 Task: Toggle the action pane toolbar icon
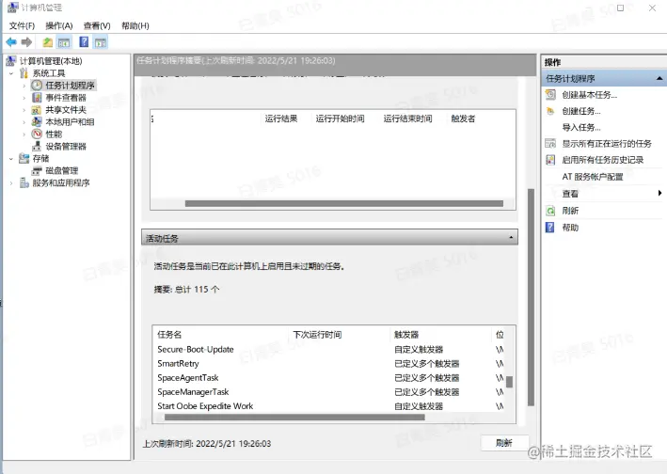click(x=101, y=42)
